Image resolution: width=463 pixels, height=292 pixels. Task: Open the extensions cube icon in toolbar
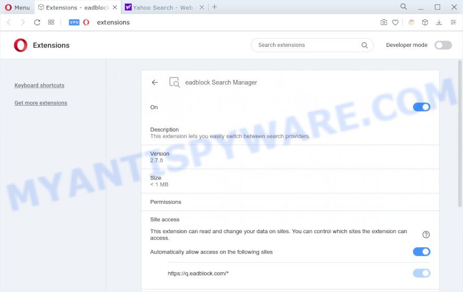425,22
